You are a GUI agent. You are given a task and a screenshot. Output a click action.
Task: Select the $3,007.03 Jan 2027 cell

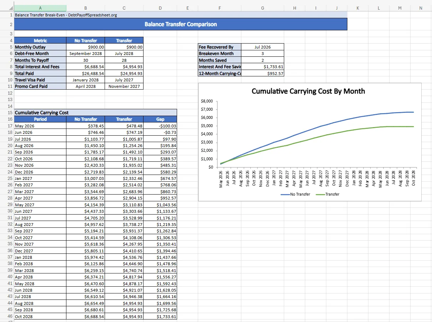[85, 178]
